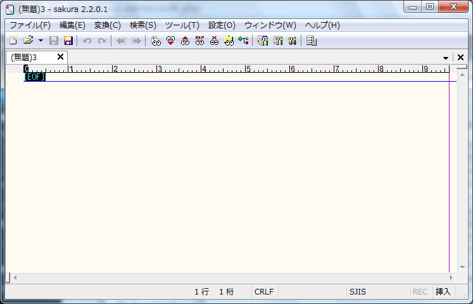Click the vertical scrollbar down arrow
This screenshot has height=304, width=473.
click(x=462, y=267)
